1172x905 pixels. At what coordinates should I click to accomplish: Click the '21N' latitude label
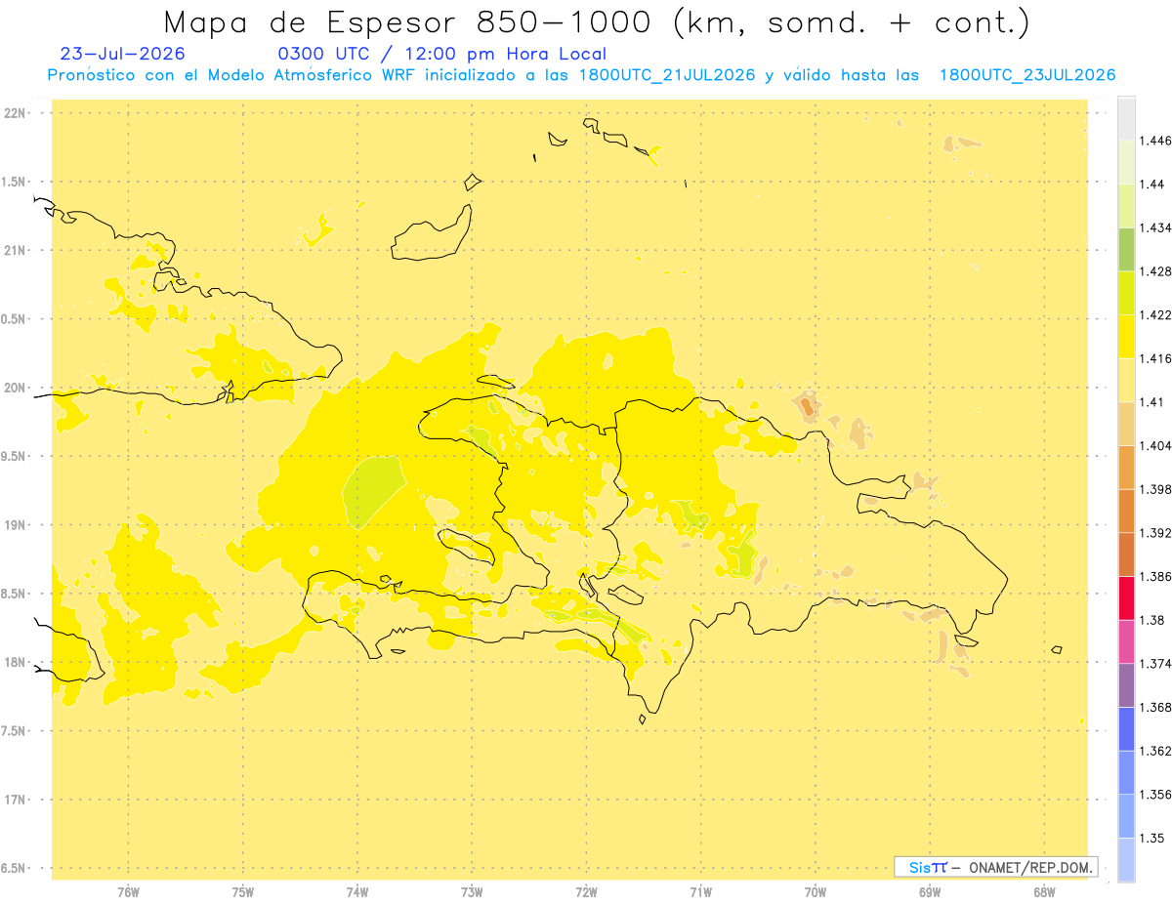coord(15,250)
